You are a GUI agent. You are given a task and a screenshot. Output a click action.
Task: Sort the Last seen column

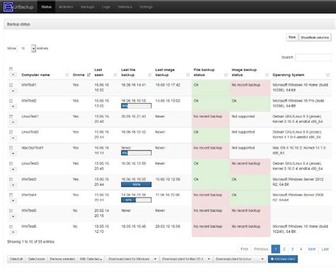tap(115, 75)
